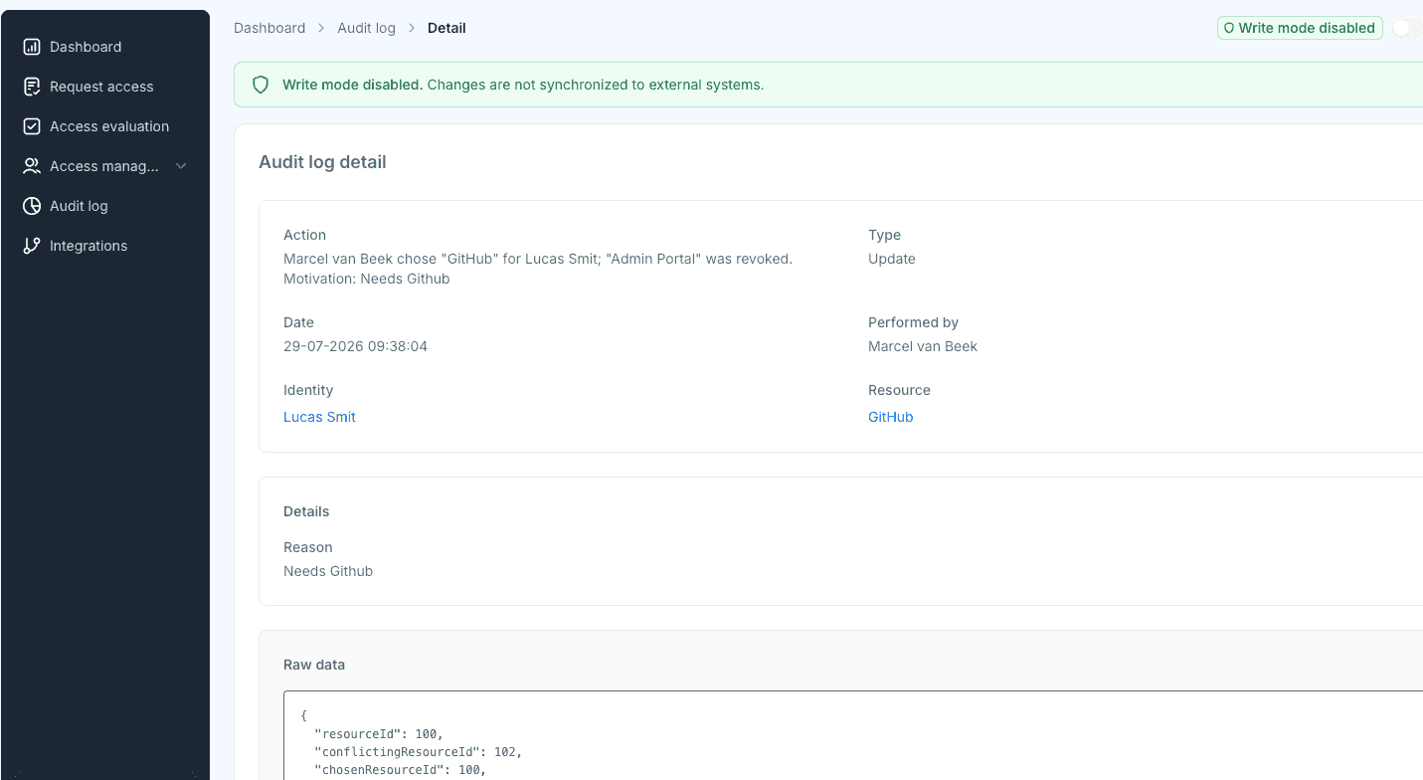
Task: Click the Integrations branch icon
Action: point(32,246)
